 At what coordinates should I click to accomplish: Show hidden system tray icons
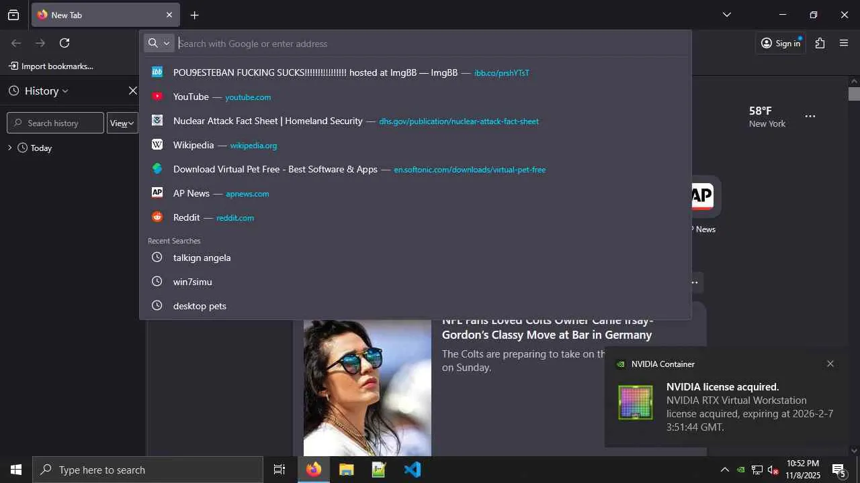click(724, 470)
